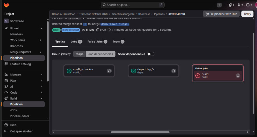Click the passed status icon on config:checkov
The width and height of the screenshot is (257, 137).
pyautogui.click(x=69, y=71)
